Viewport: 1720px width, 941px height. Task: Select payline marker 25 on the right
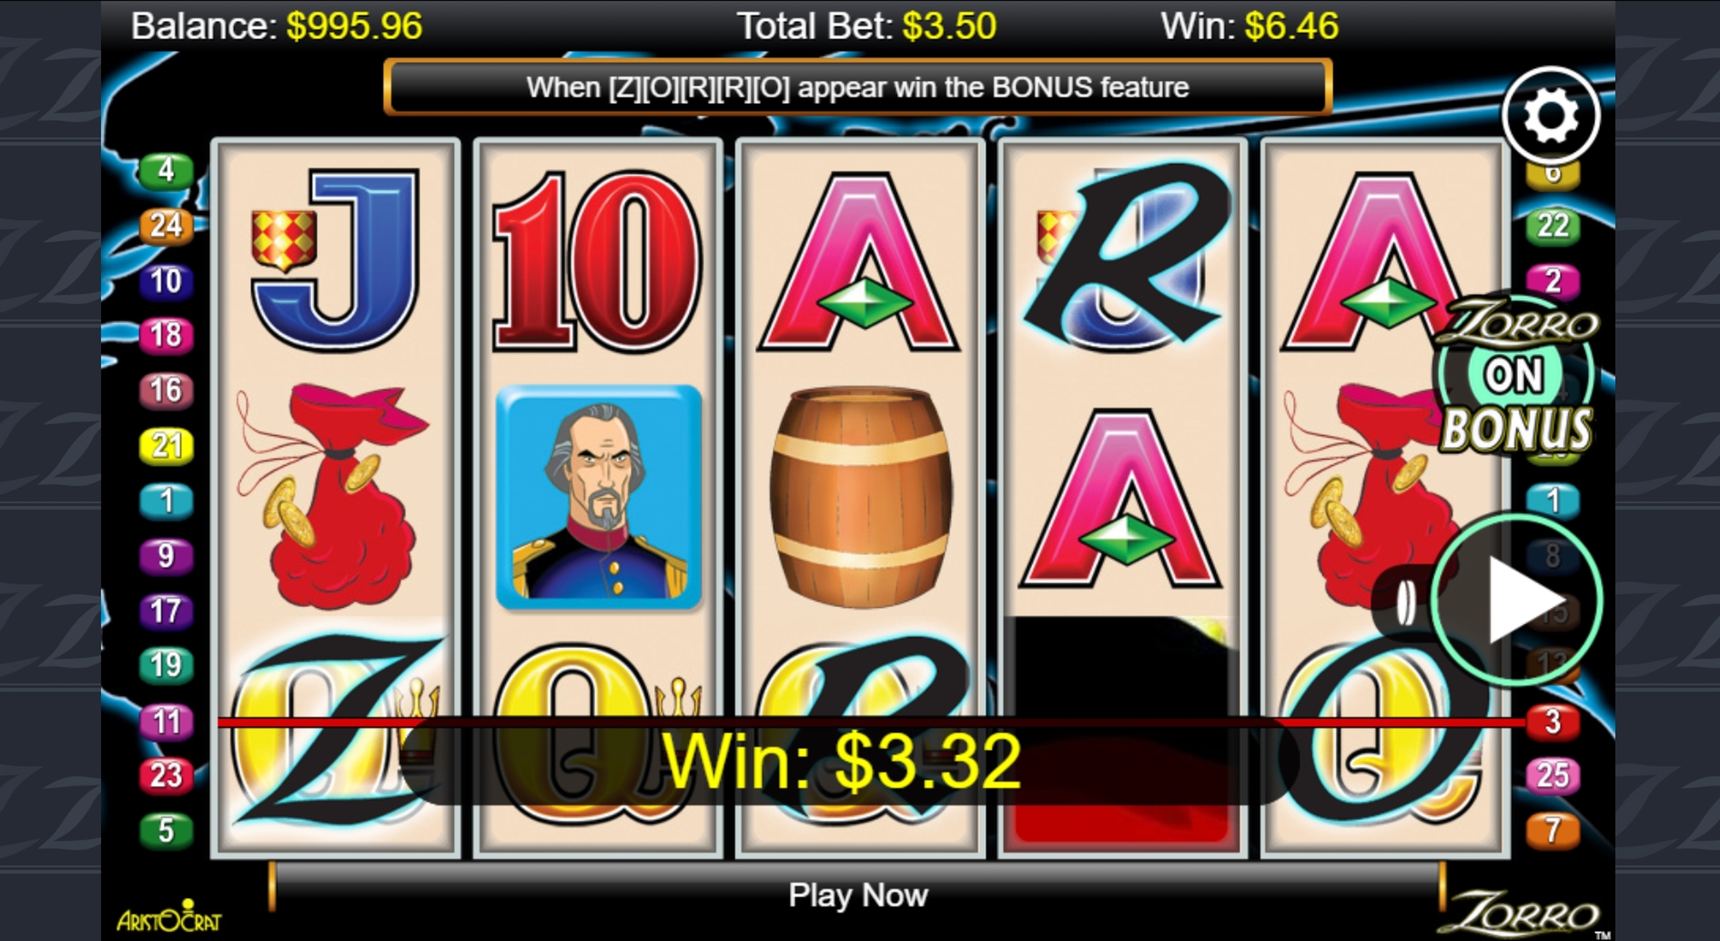pyautogui.click(x=1553, y=776)
